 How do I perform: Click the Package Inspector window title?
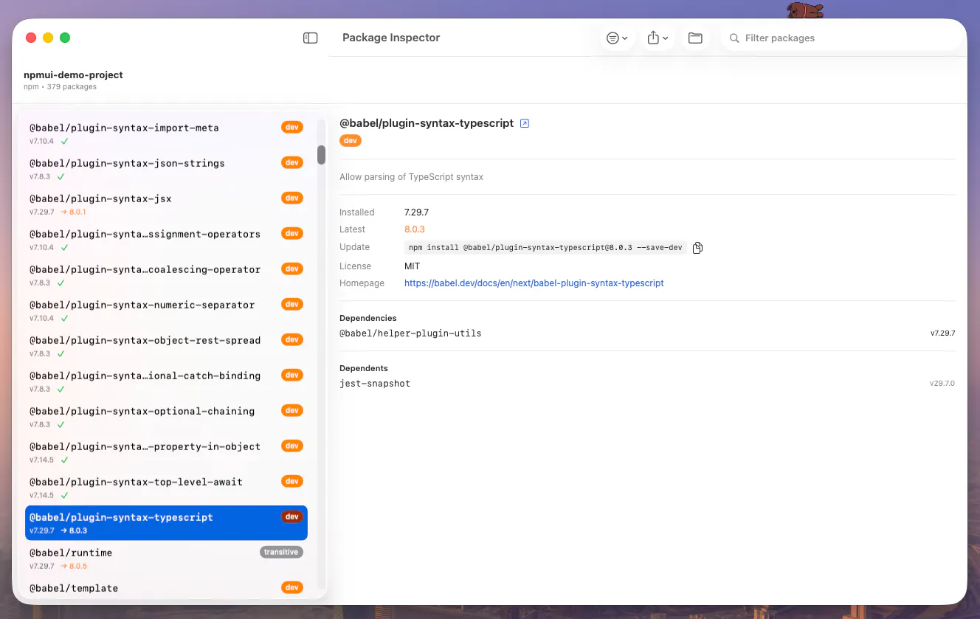click(391, 38)
